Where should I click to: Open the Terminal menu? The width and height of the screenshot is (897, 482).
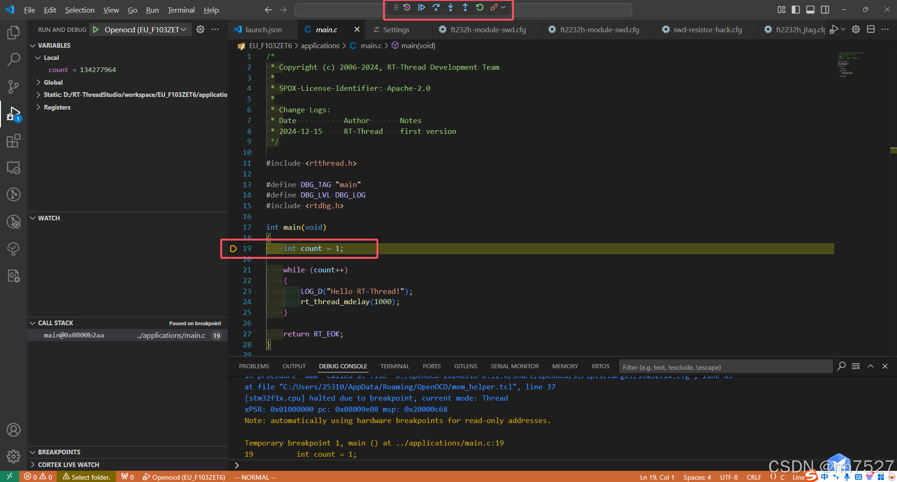pyautogui.click(x=181, y=10)
